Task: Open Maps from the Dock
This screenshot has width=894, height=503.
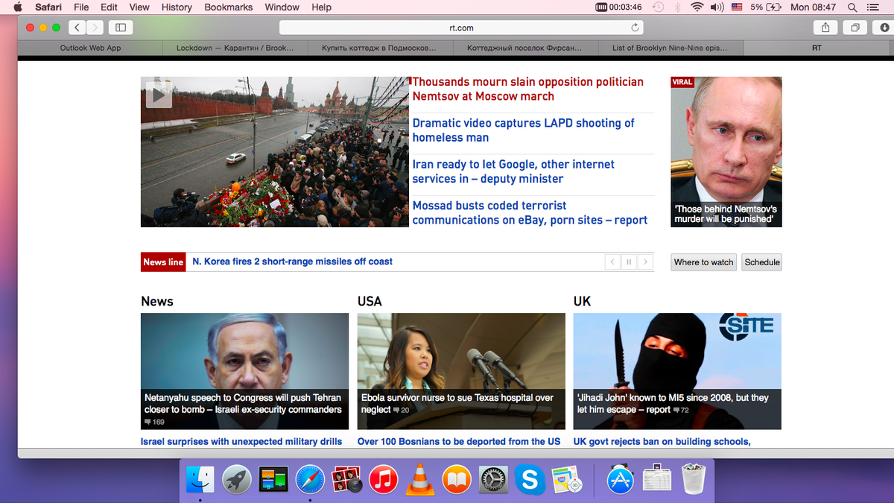Action: point(567,480)
